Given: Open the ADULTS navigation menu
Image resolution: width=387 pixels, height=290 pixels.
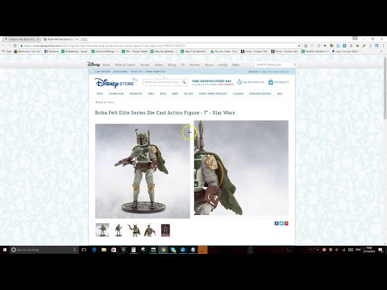Looking at the screenshot, I should point(188,93).
